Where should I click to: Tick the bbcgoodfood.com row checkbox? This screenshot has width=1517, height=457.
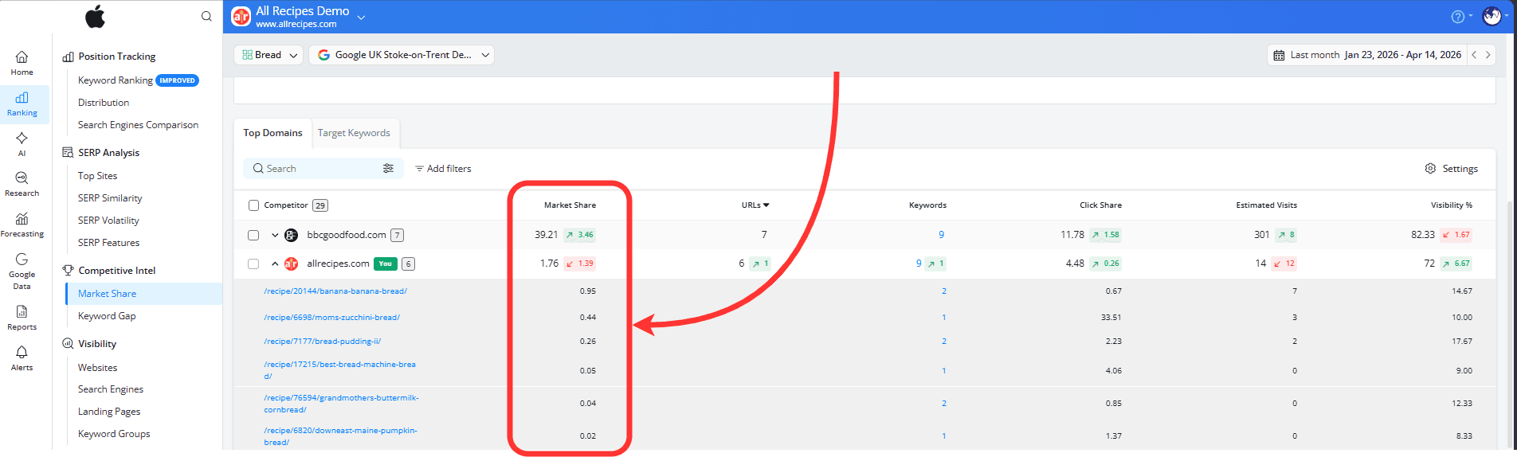[x=253, y=235]
